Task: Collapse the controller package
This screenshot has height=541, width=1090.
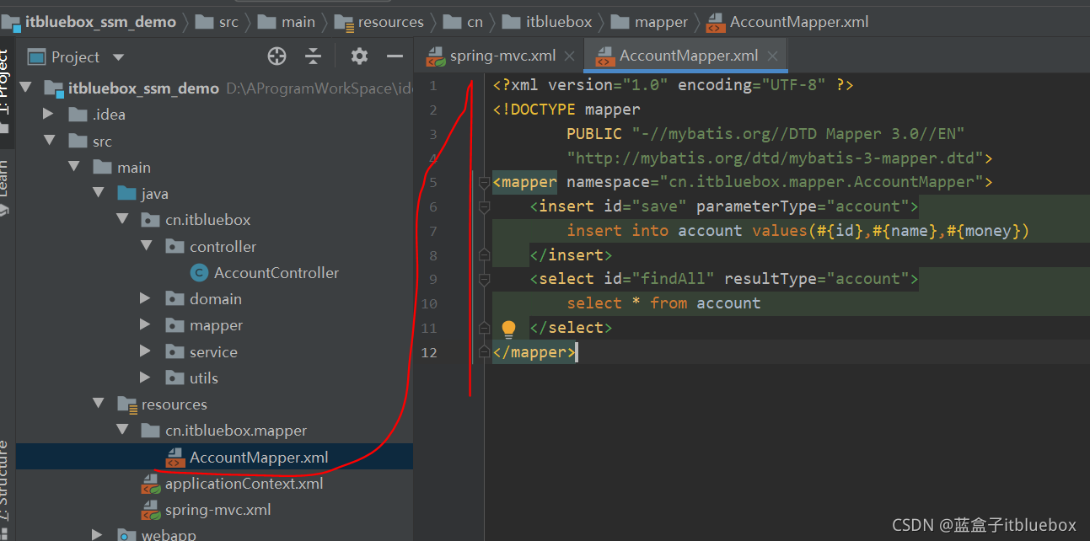Action: (x=146, y=246)
